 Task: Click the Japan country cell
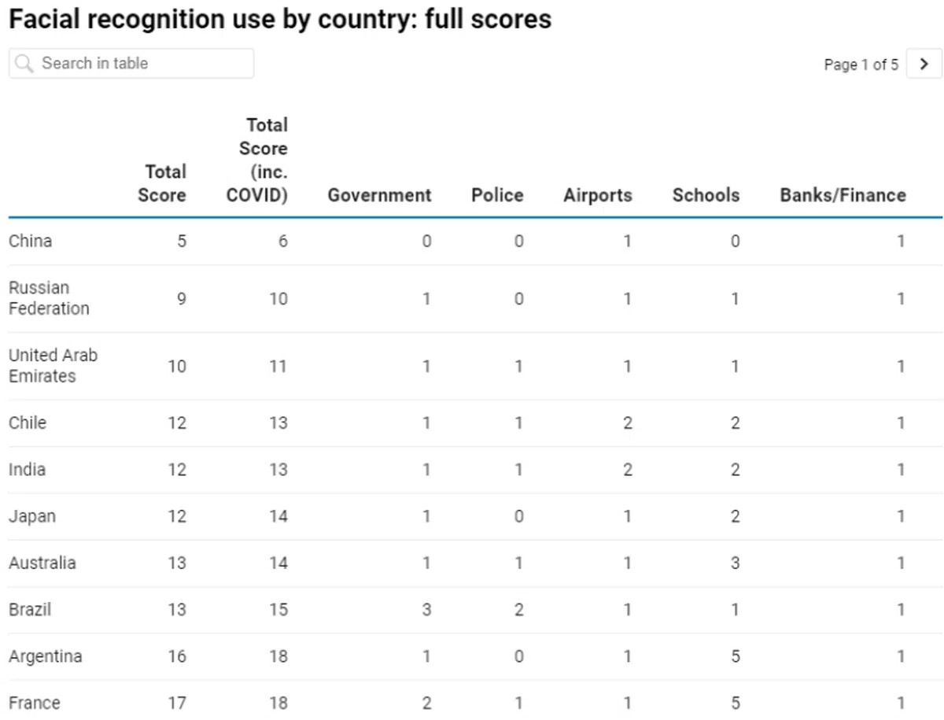point(32,516)
